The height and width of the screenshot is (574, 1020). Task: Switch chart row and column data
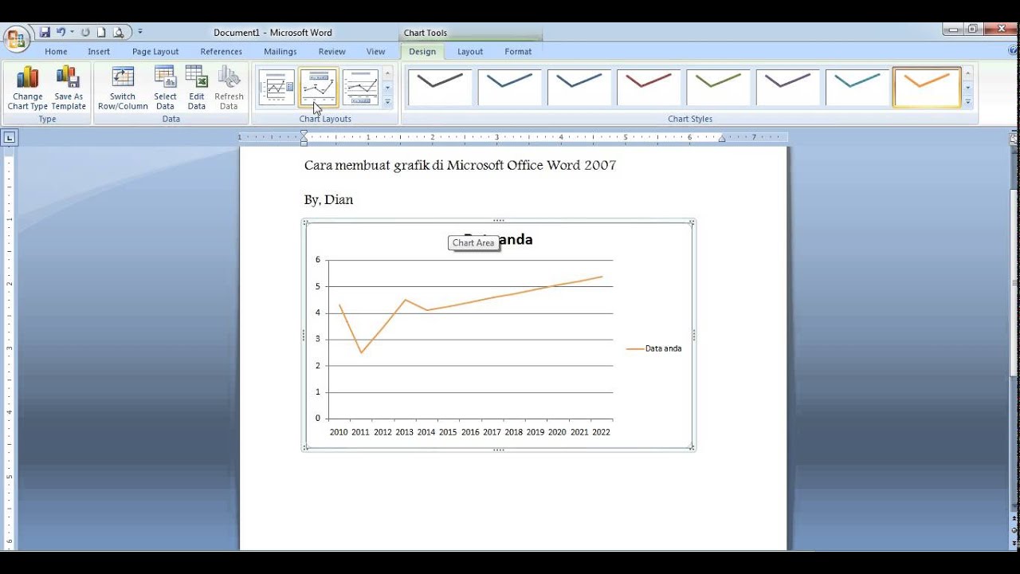(x=123, y=88)
